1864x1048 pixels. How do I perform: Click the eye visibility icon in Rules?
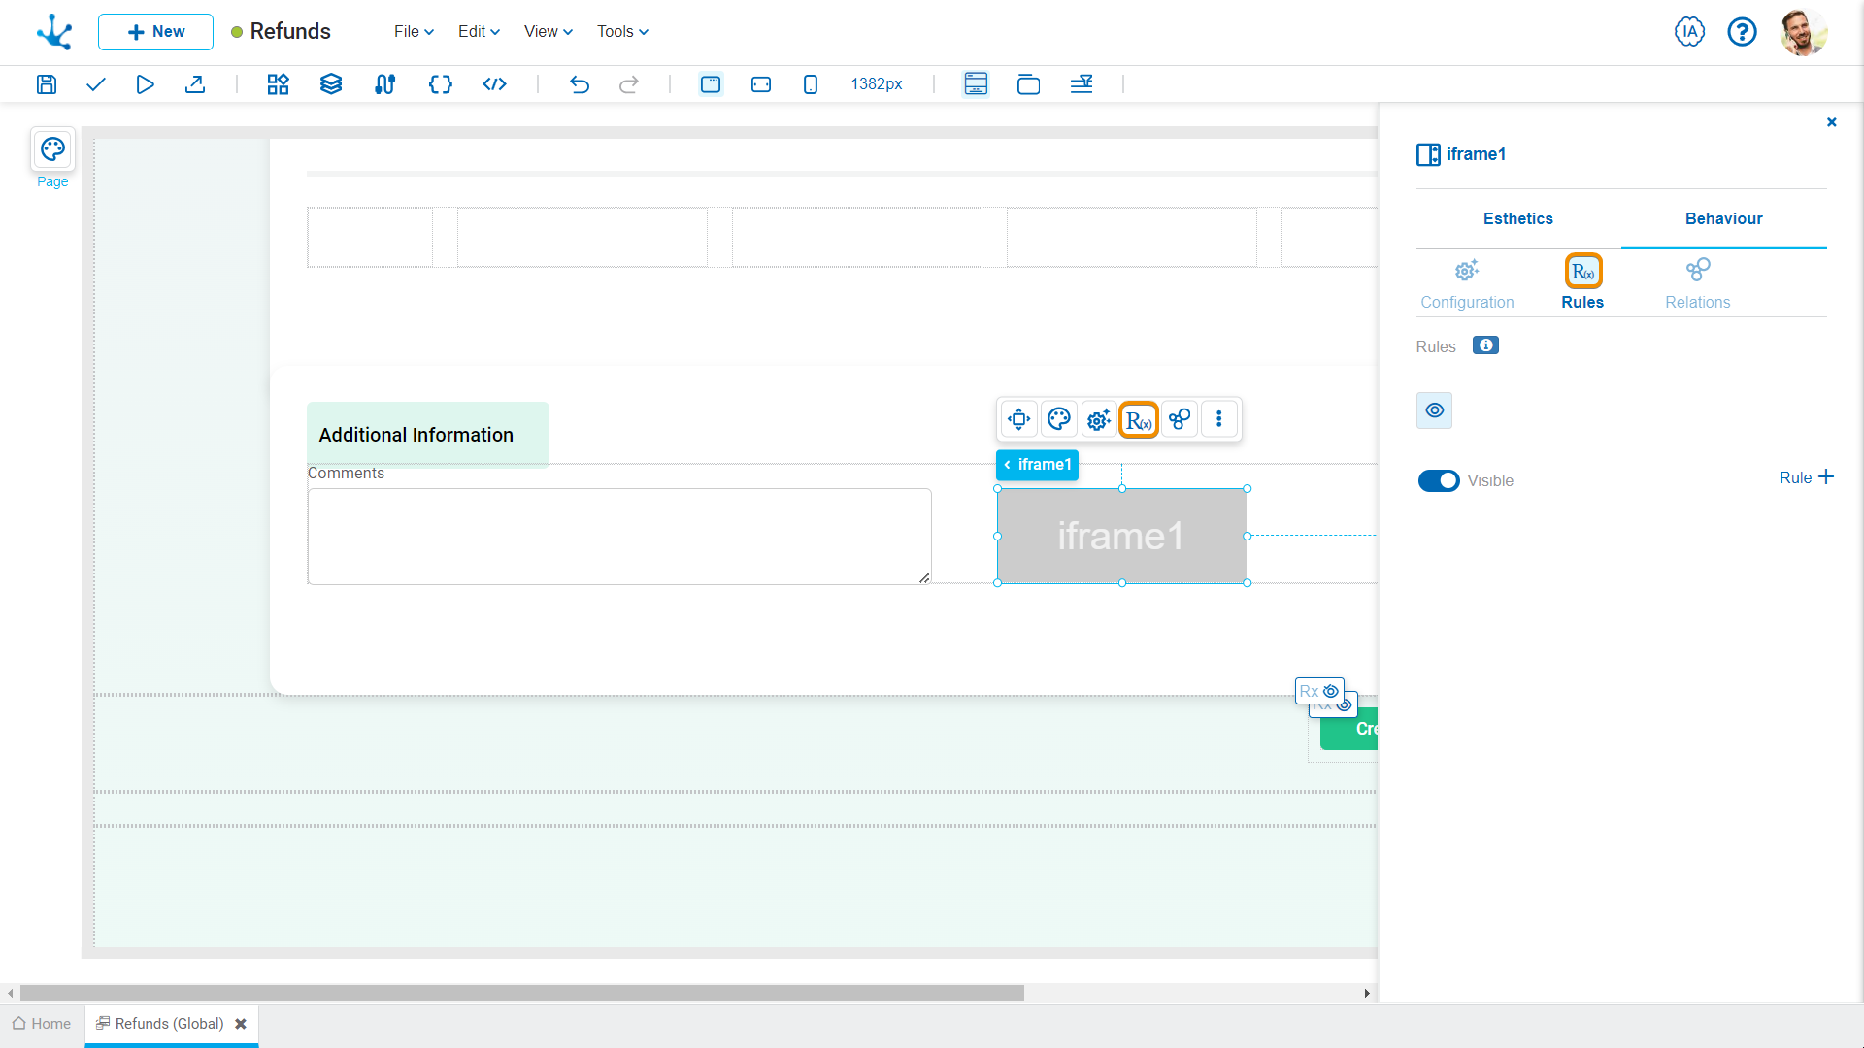click(x=1435, y=409)
